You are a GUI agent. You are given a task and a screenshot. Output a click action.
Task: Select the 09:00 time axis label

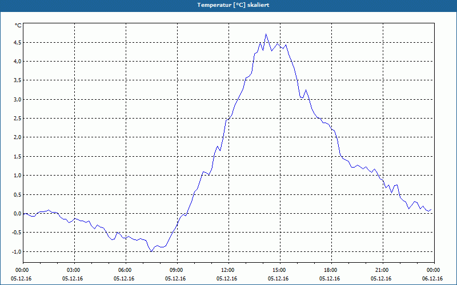pyautogui.click(x=177, y=270)
